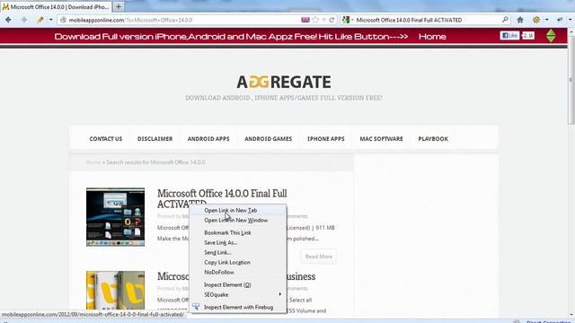This screenshot has width=575, height=323.
Task: Go to the Android Apps section
Action: coord(208,139)
